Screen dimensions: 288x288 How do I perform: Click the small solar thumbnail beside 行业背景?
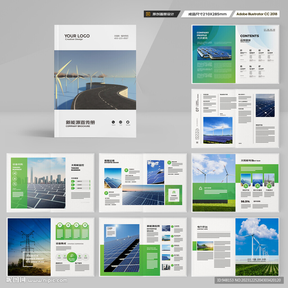coord(166,228)
